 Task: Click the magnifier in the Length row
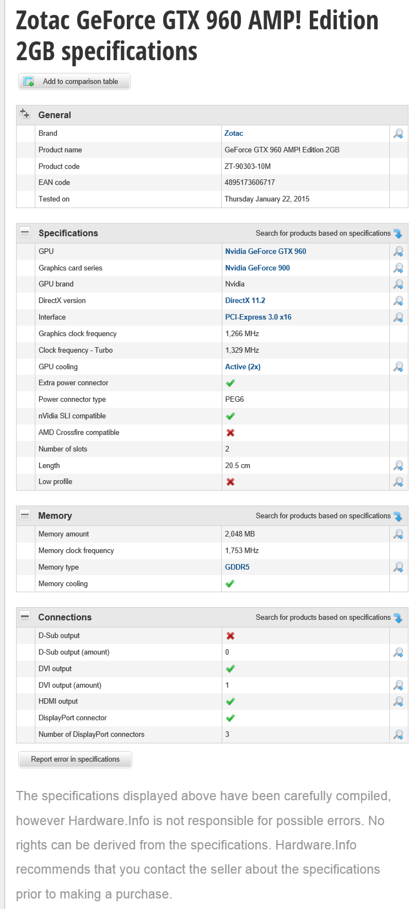coord(398,466)
